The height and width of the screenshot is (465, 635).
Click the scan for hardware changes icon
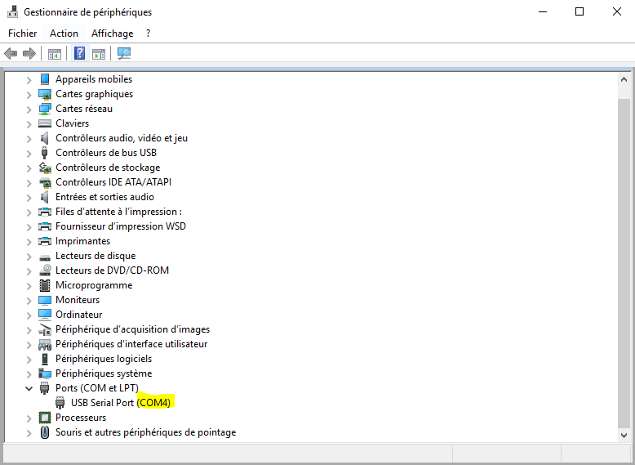pyautogui.click(x=124, y=53)
